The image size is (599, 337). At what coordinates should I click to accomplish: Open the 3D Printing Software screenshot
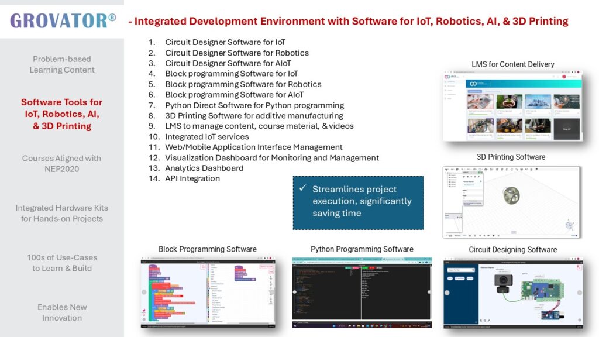pos(511,202)
